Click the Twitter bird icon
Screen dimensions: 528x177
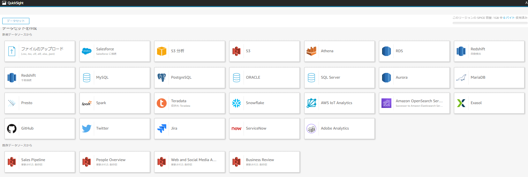(87, 128)
